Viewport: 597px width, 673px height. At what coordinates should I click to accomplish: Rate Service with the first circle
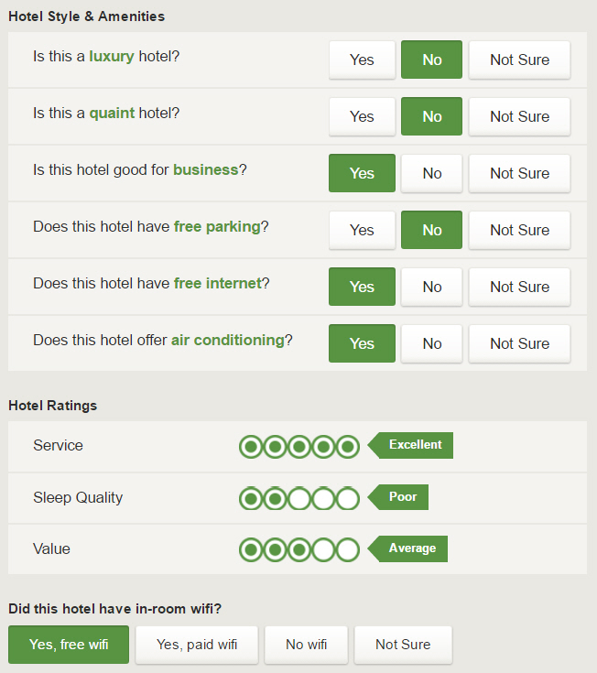click(x=251, y=447)
